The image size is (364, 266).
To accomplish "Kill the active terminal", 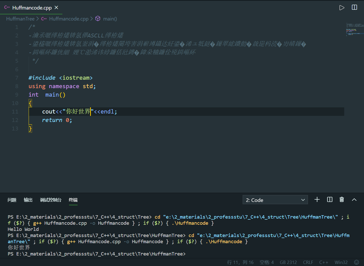I will click(x=342, y=200).
